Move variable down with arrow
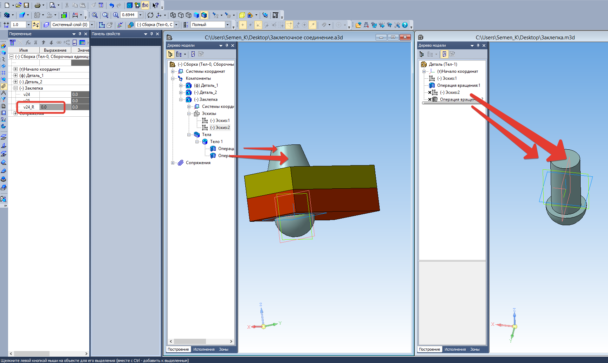 tap(51, 43)
